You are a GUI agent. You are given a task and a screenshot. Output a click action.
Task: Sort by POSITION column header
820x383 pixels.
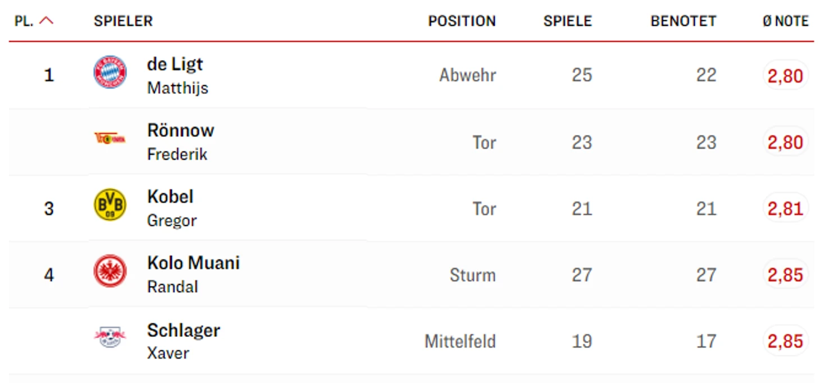point(462,21)
